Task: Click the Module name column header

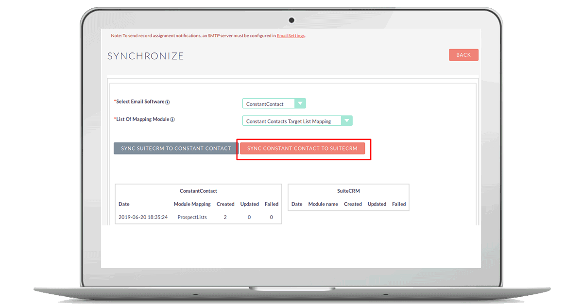Action: point(323,204)
